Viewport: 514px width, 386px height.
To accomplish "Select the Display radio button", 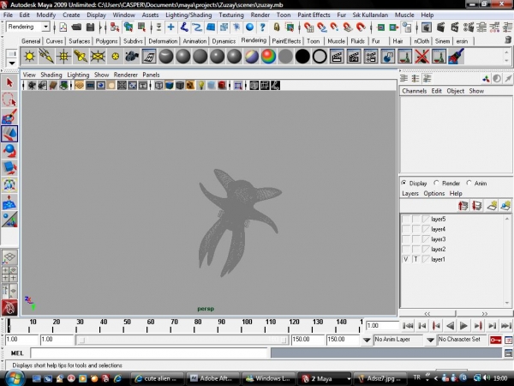I will click(x=403, y=183).
